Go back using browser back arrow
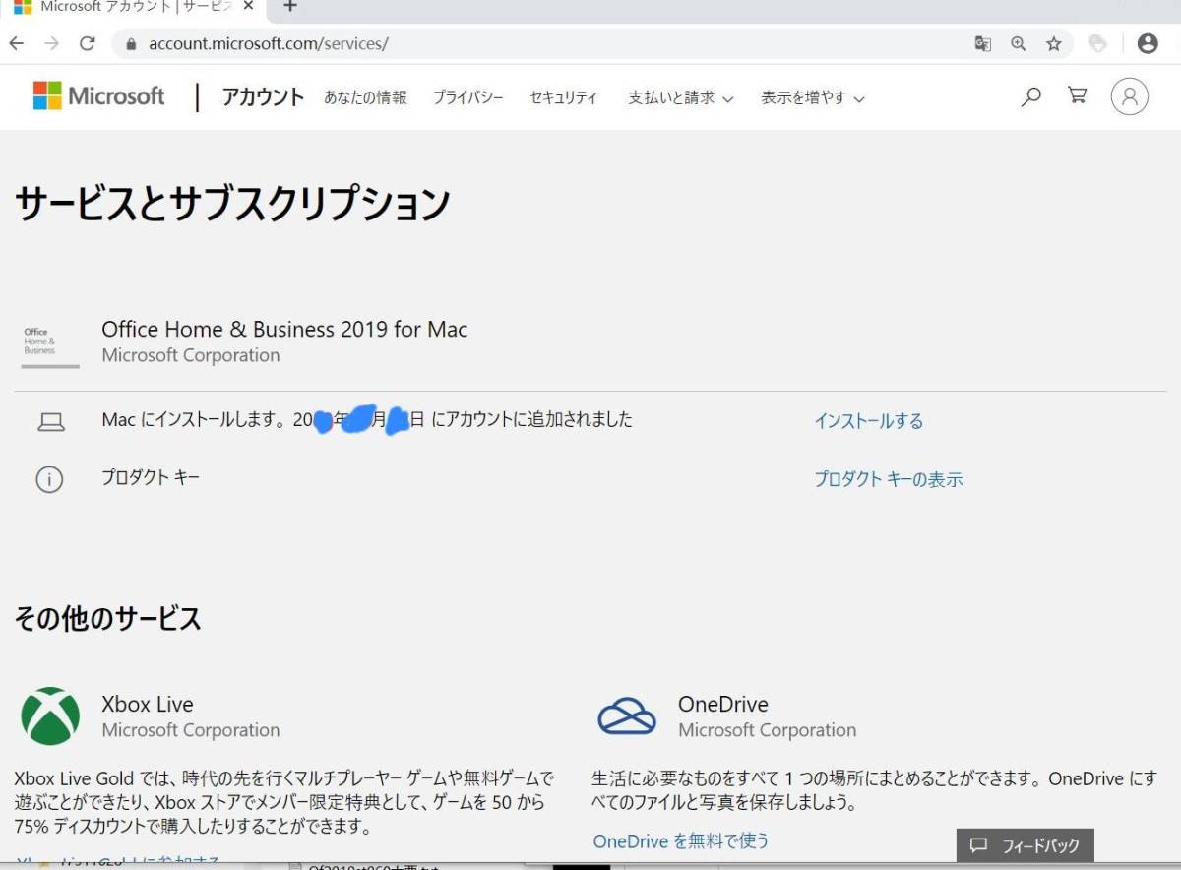1181x870 pixels. coord(17,44)
